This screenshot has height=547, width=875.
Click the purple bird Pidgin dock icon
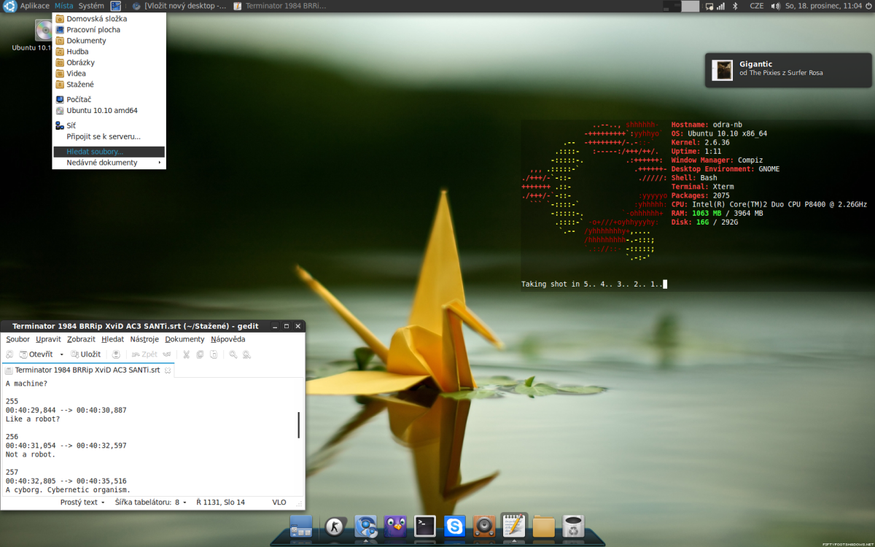[395, 526]
